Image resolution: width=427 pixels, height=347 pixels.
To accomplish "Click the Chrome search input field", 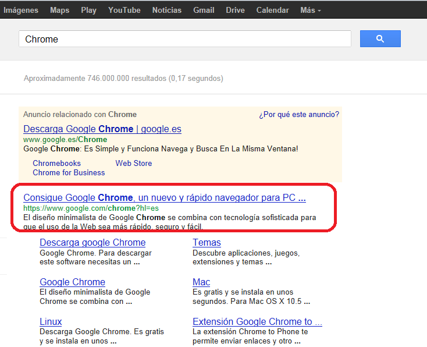I will [185, 39].
